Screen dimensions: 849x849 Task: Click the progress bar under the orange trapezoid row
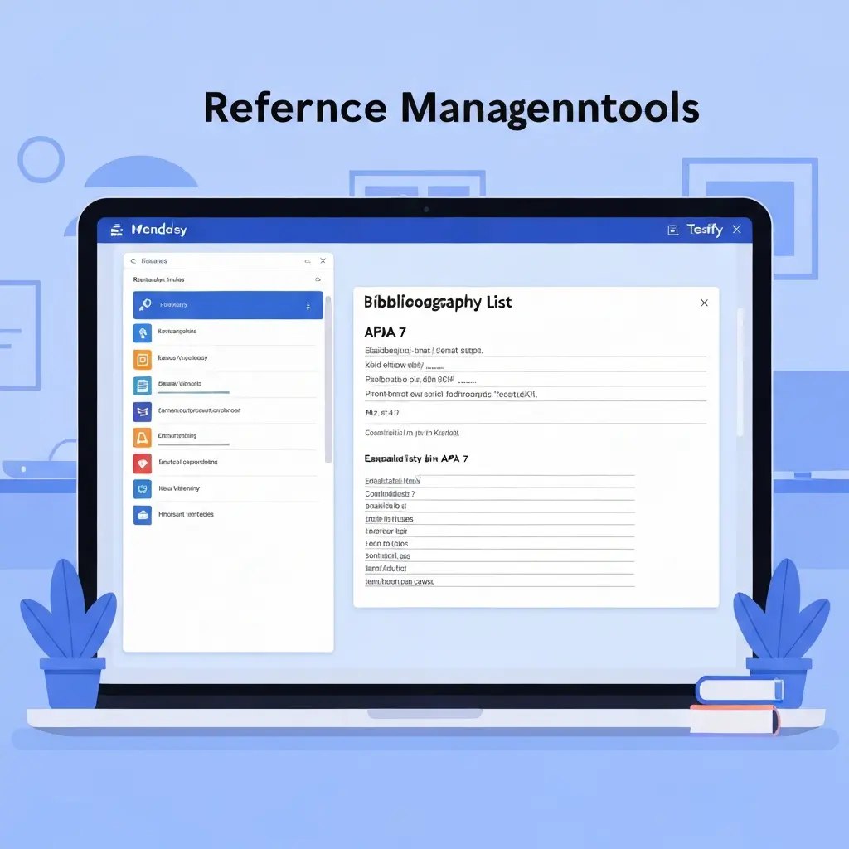[193, 444]
